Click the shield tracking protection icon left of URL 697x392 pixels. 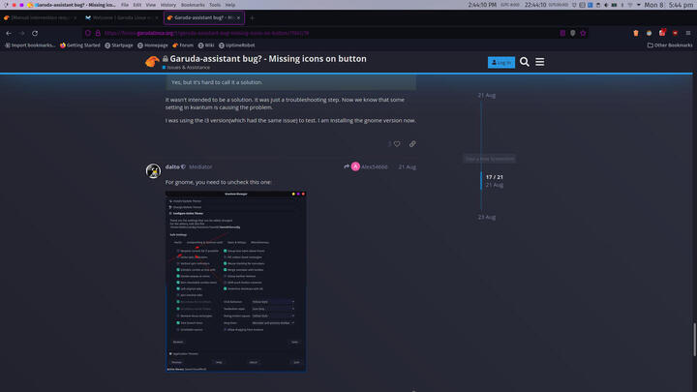(88, 33)
